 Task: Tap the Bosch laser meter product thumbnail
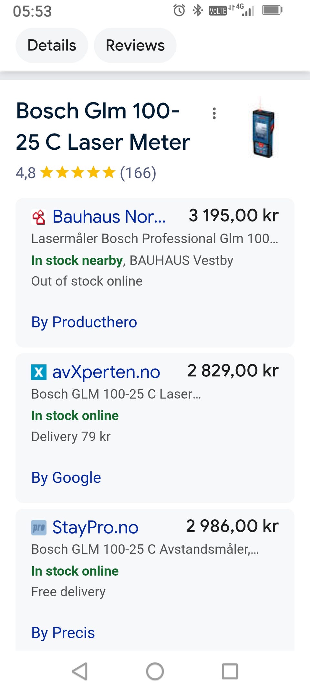click(263, 128)
